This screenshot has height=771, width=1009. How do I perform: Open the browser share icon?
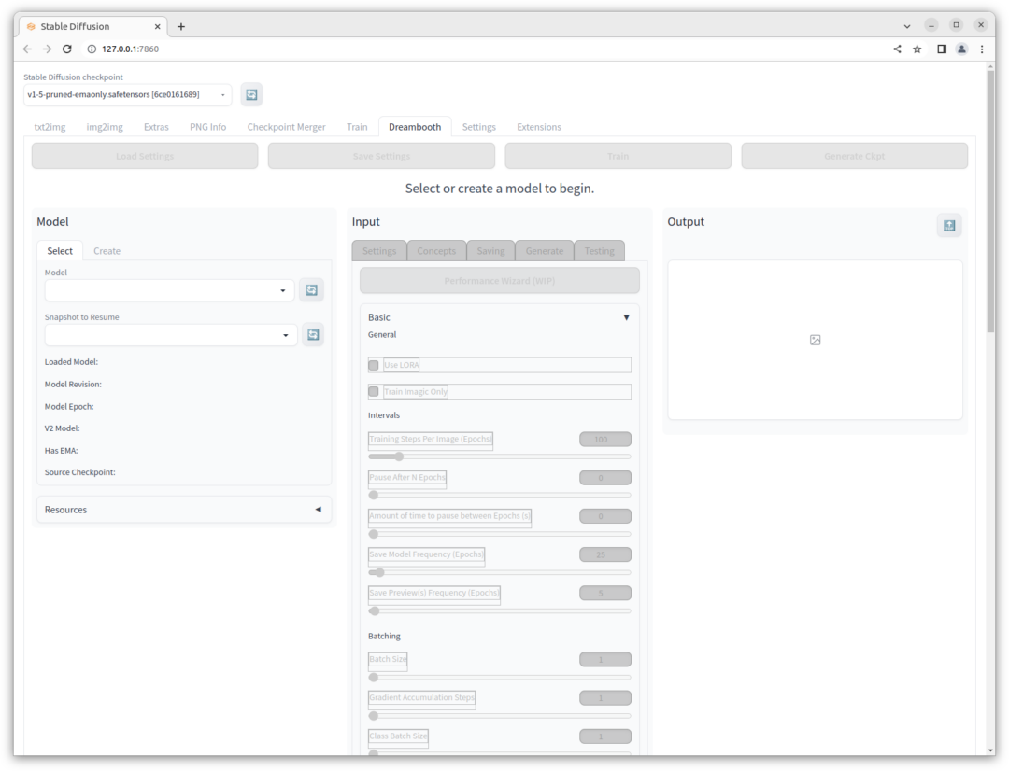[897, 49]
